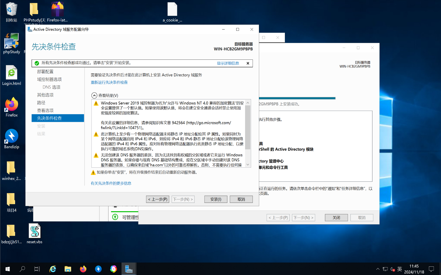
Task: Go to DNS 选项 step
Action: (51, 87)
